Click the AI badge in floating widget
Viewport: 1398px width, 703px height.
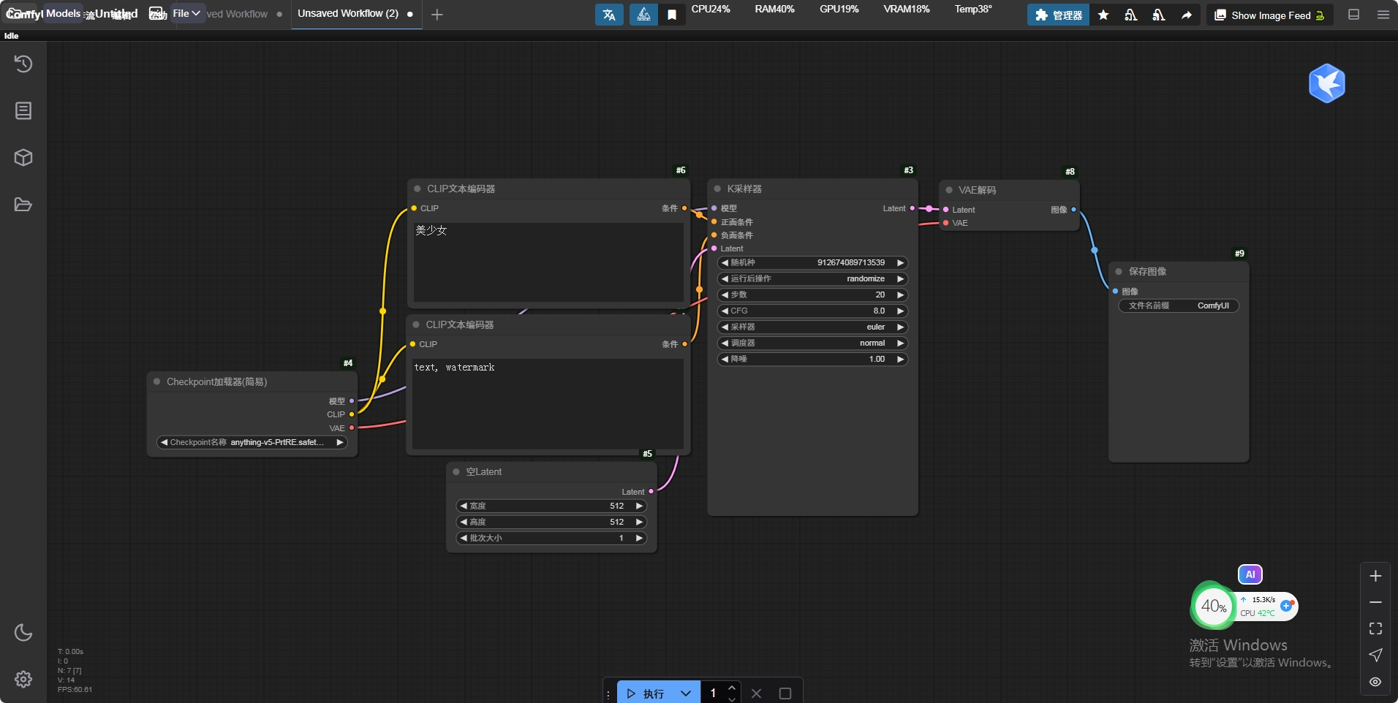1250,574
